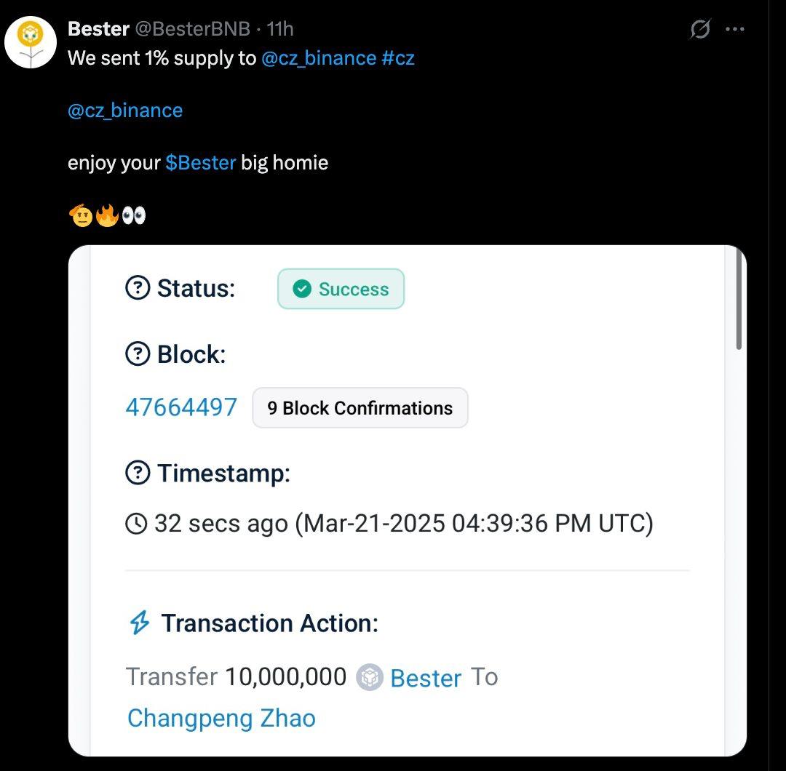Click the 9 Block Confirmations badge
This screenshot has width=786, height=771.
(x=360, y=408)
